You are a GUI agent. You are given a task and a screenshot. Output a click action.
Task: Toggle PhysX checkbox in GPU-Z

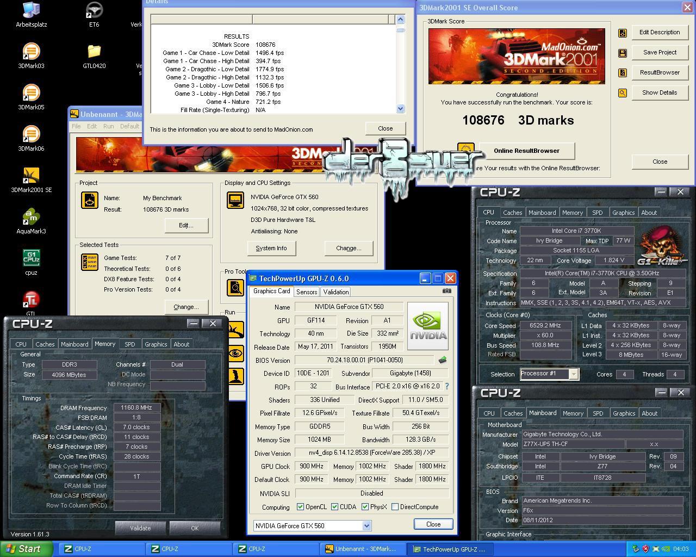point(365,507)
